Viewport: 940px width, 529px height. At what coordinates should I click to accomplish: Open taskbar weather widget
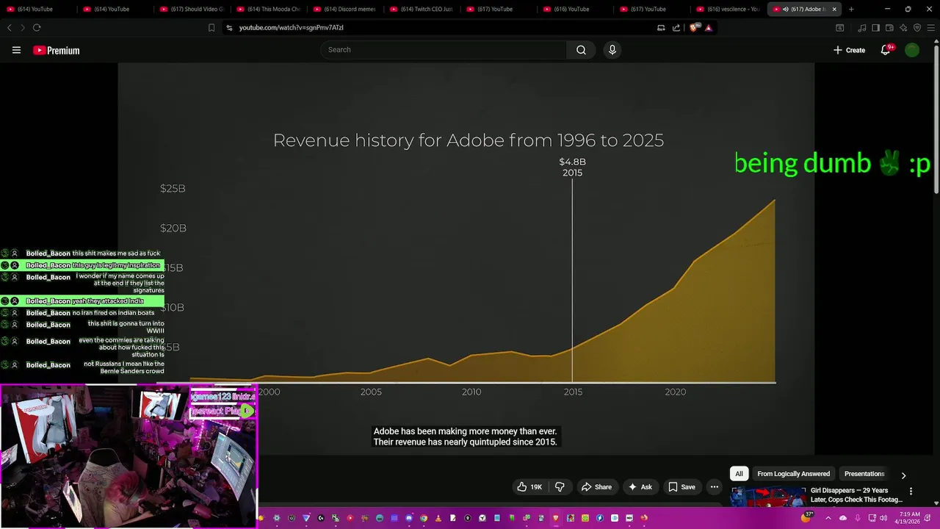807,517
